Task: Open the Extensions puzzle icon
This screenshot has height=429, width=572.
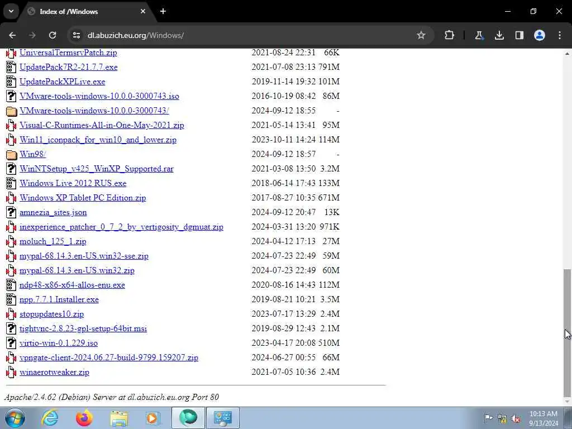Action: 450,35
